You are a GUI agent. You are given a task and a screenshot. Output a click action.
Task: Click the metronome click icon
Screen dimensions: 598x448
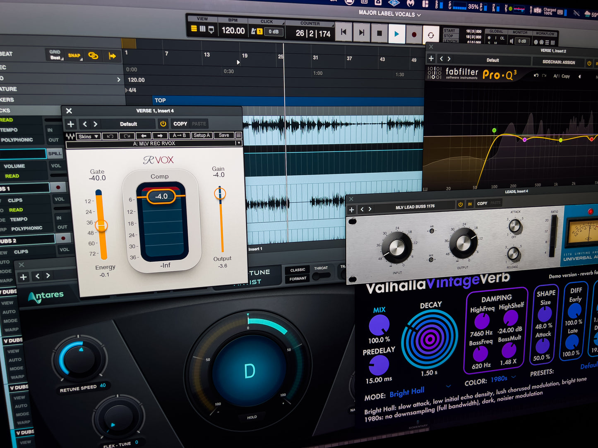click(x=254, y=31)
